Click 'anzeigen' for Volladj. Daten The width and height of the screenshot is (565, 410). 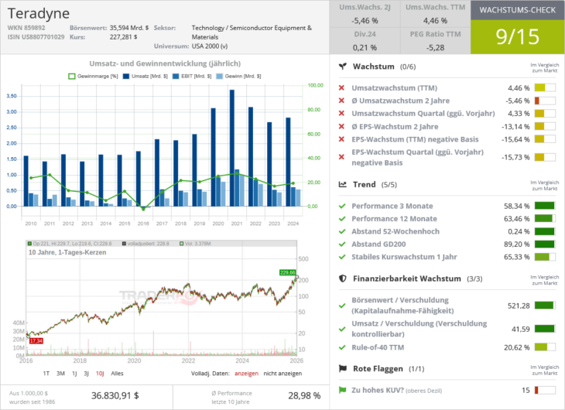246,373
